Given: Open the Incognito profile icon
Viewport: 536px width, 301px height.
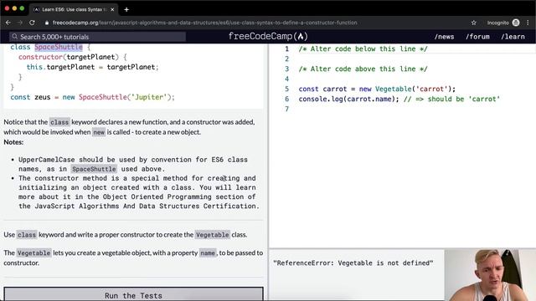Looking at the screenshot, I should pos(516,23).
